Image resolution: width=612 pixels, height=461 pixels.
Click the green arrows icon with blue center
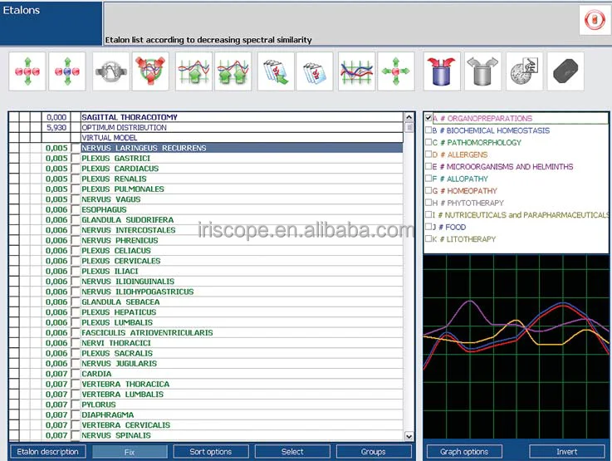pos(67,72)
